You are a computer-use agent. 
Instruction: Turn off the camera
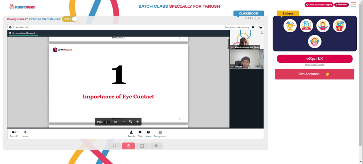[x=14, y=134]
